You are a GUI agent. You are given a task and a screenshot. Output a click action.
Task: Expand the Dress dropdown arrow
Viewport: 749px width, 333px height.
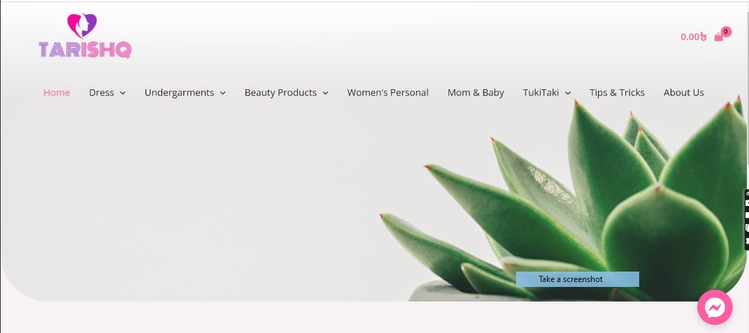123,93
